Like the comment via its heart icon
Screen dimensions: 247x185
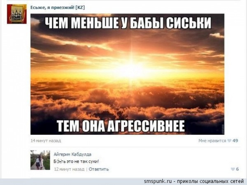coord(233,169)
